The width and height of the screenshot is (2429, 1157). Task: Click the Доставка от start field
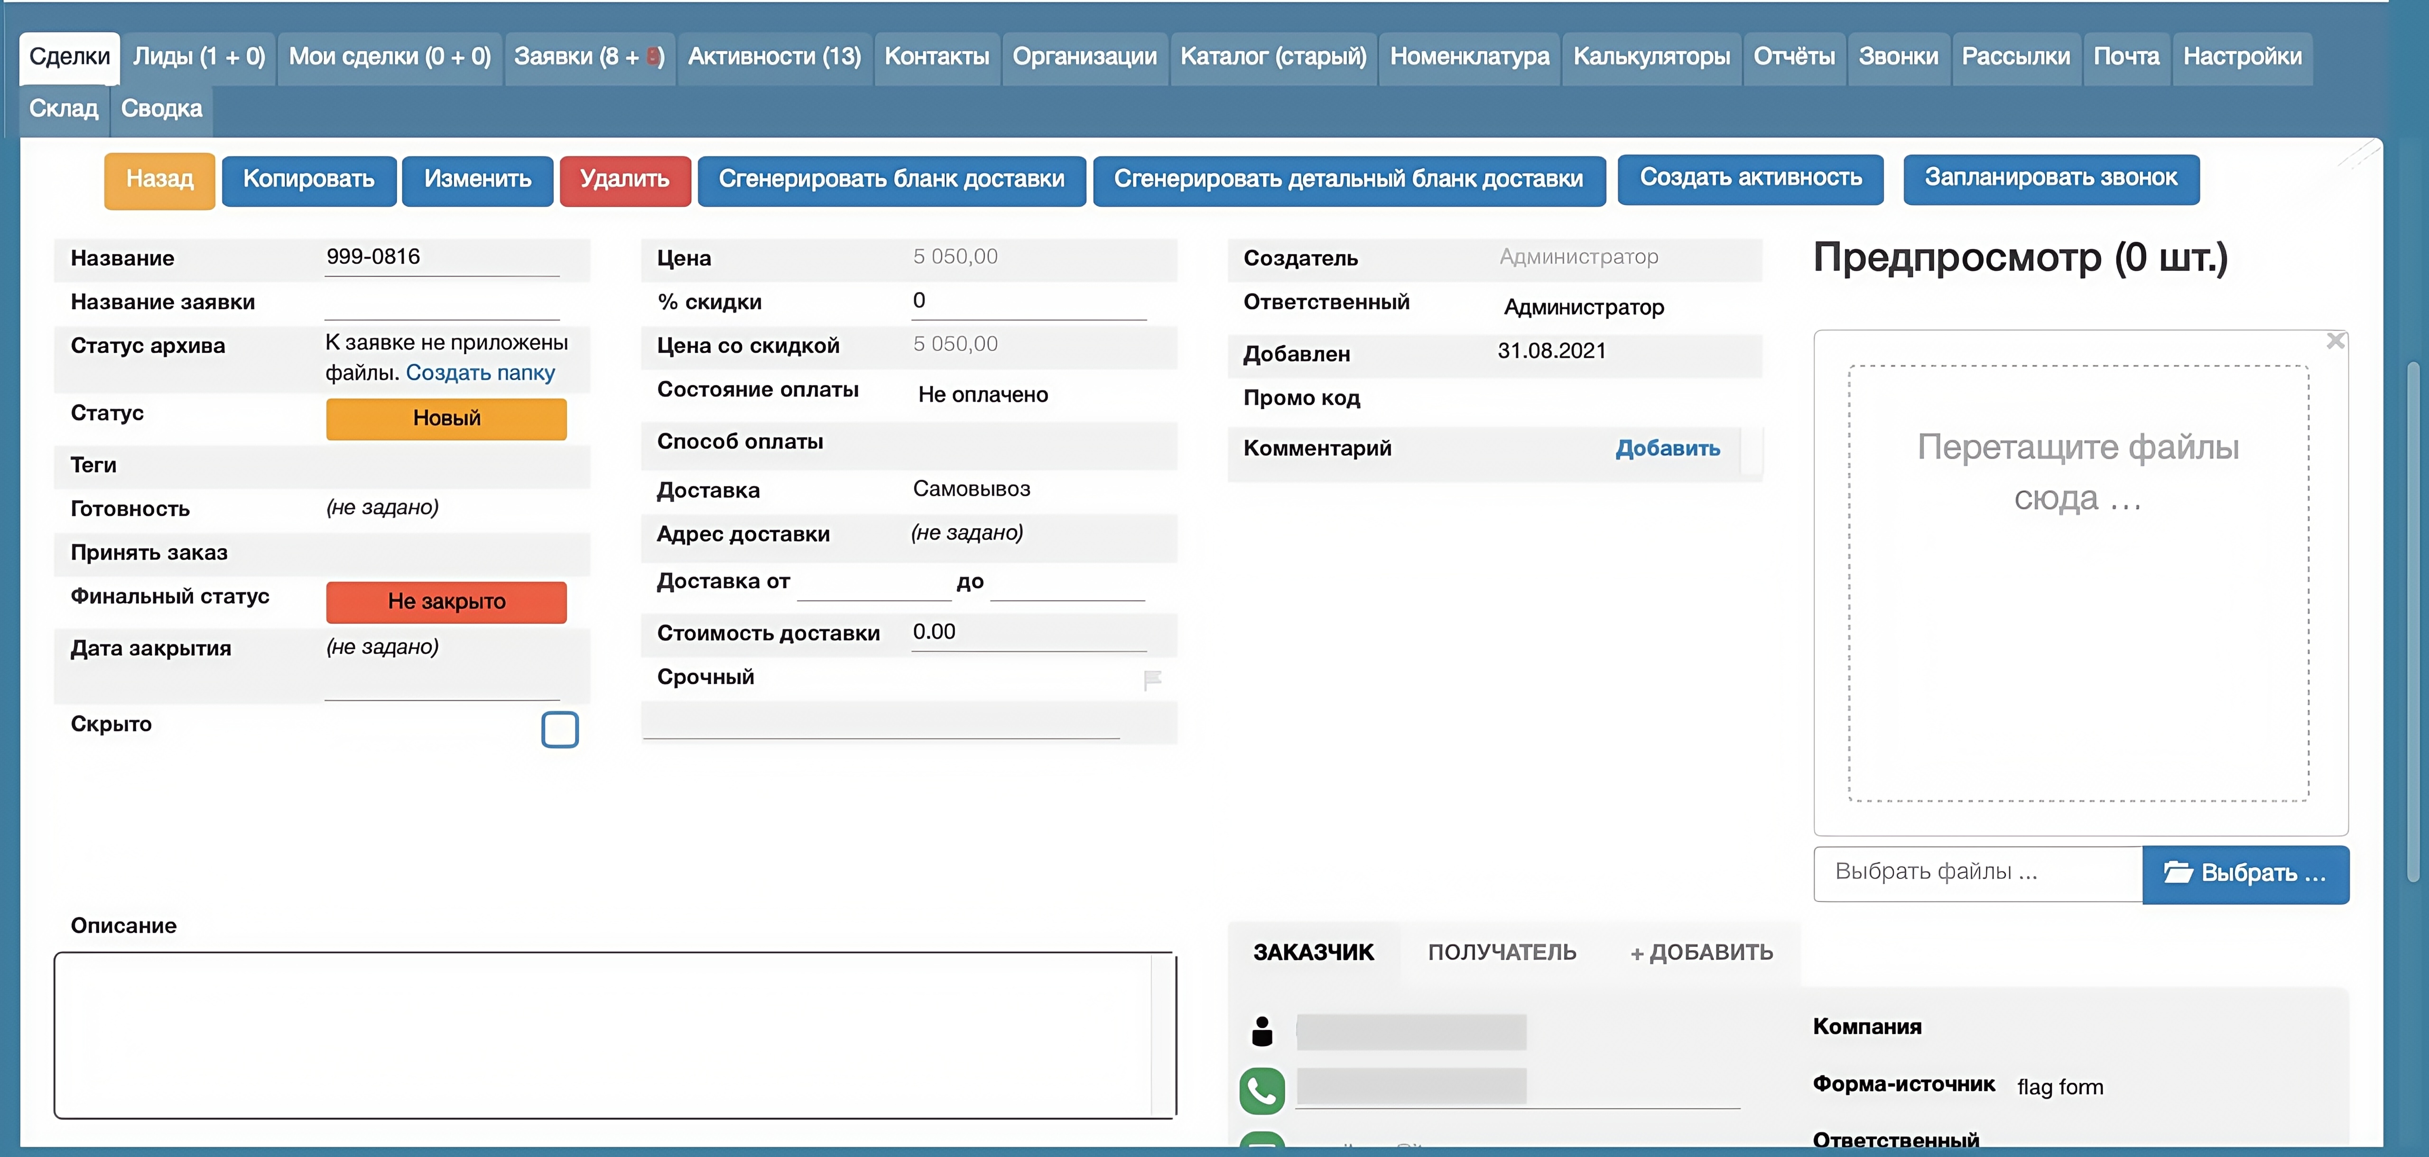click(x=873, y=583)
